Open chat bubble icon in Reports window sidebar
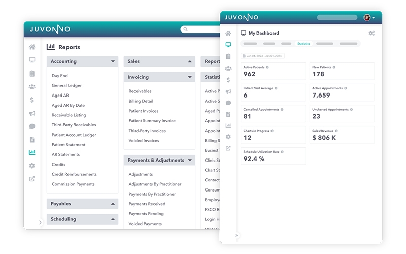The image size is (406, 254). click(32, 126)
